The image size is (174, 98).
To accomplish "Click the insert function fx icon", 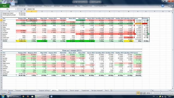I will click(25, 9).
